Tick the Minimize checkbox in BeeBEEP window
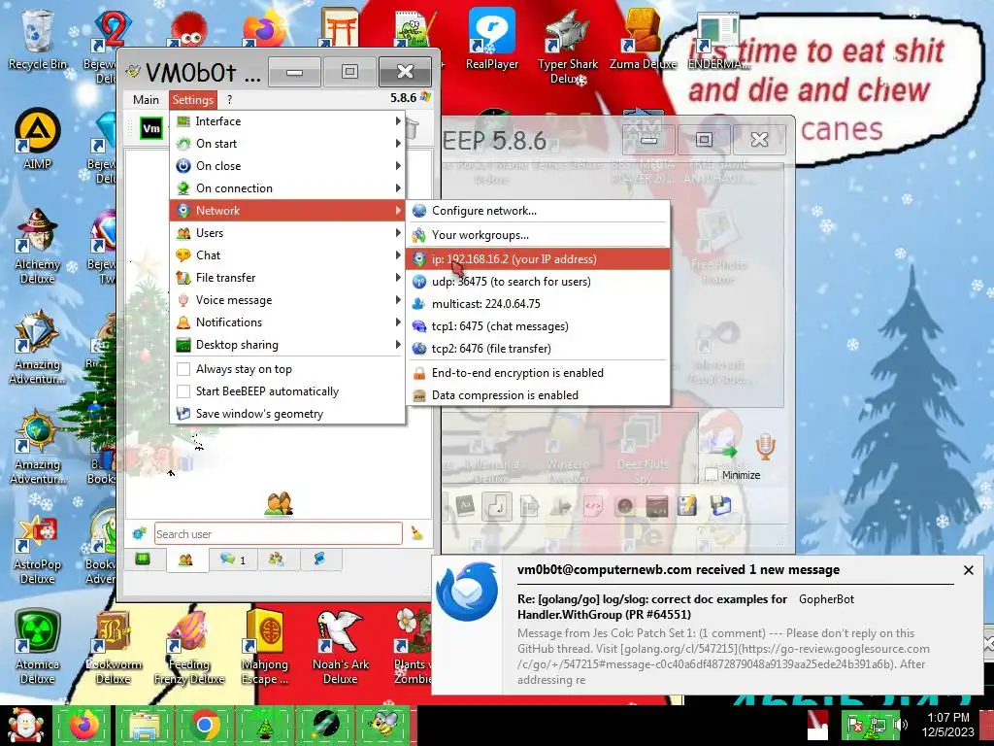 click(x=712, y=475)
